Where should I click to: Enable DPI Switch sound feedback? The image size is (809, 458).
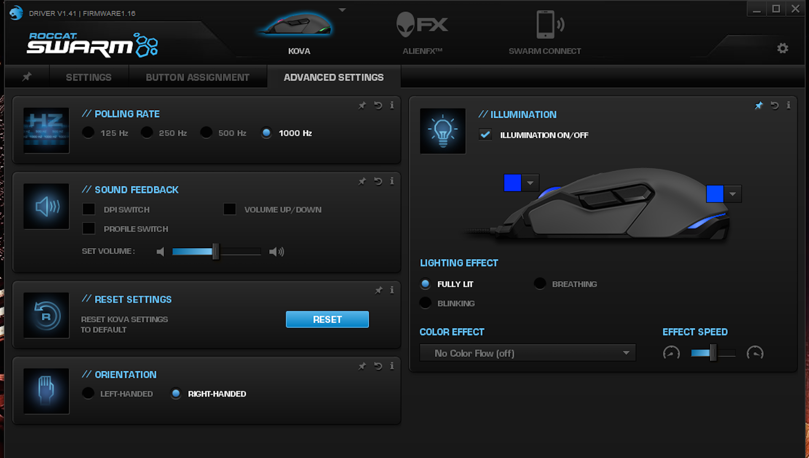click(88, 209)
